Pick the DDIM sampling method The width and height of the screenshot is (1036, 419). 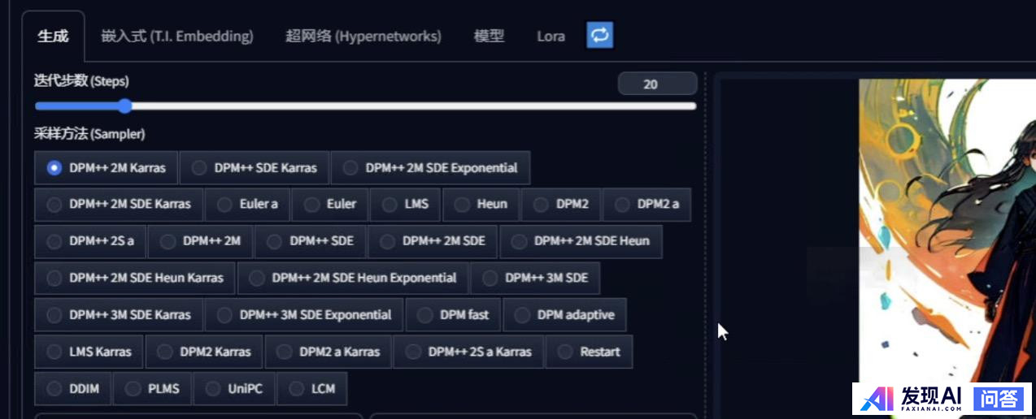click(x=54, y=389)
